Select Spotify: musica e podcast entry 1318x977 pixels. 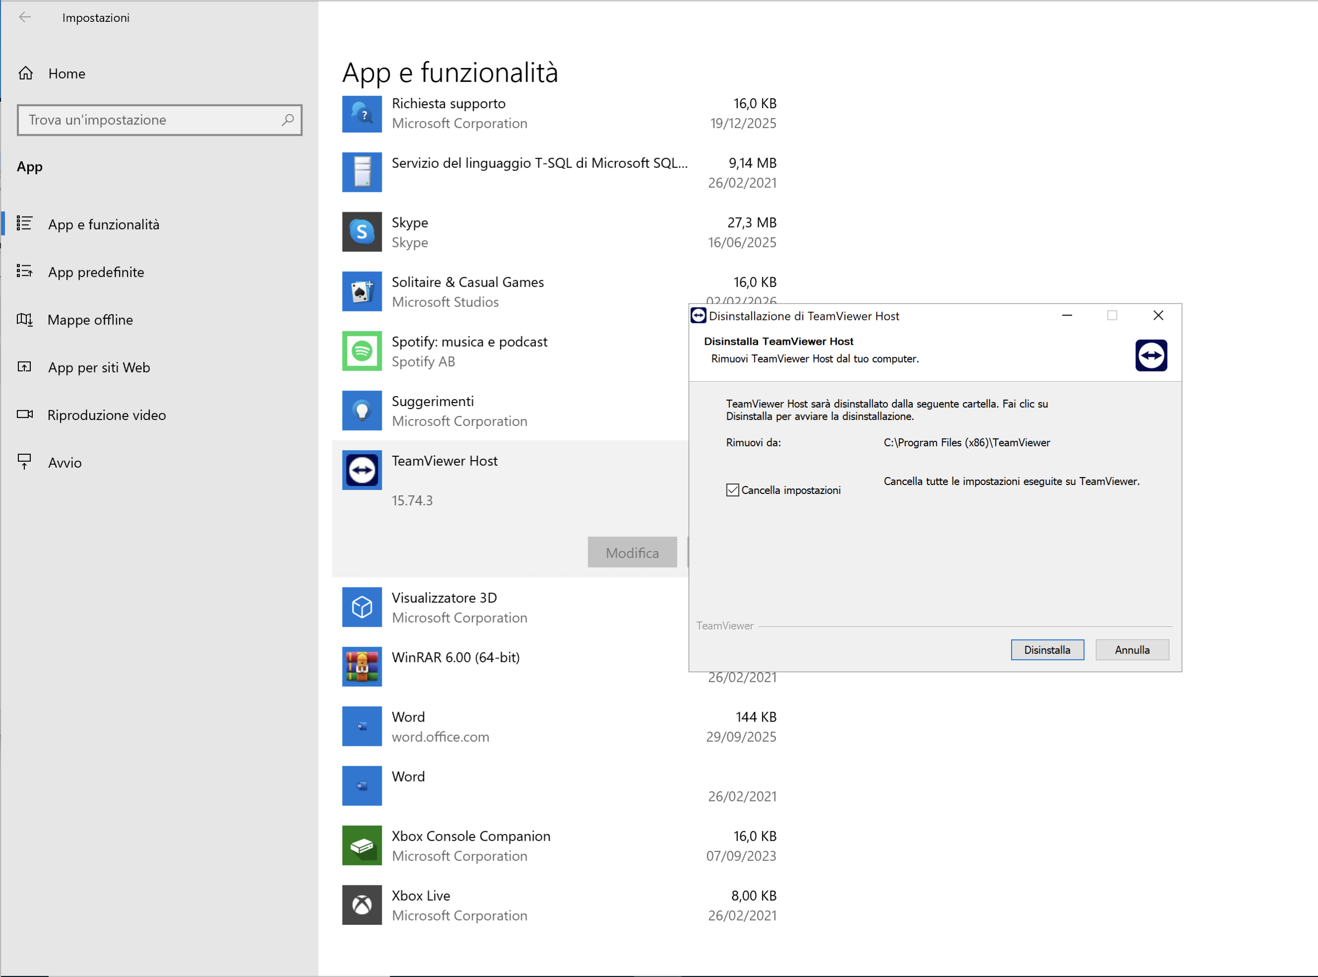click(x=470, y=342)
